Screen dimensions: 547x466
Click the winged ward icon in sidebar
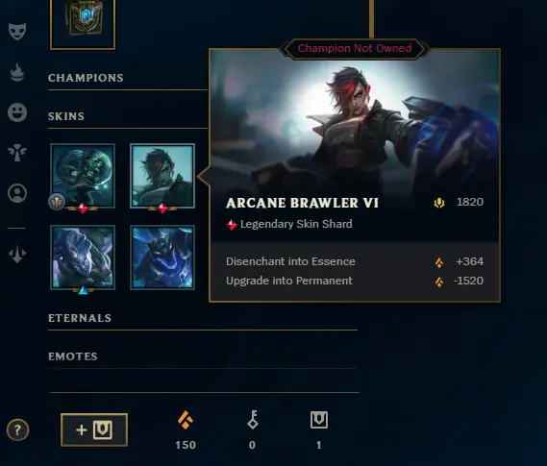click(x=17, y=153)
